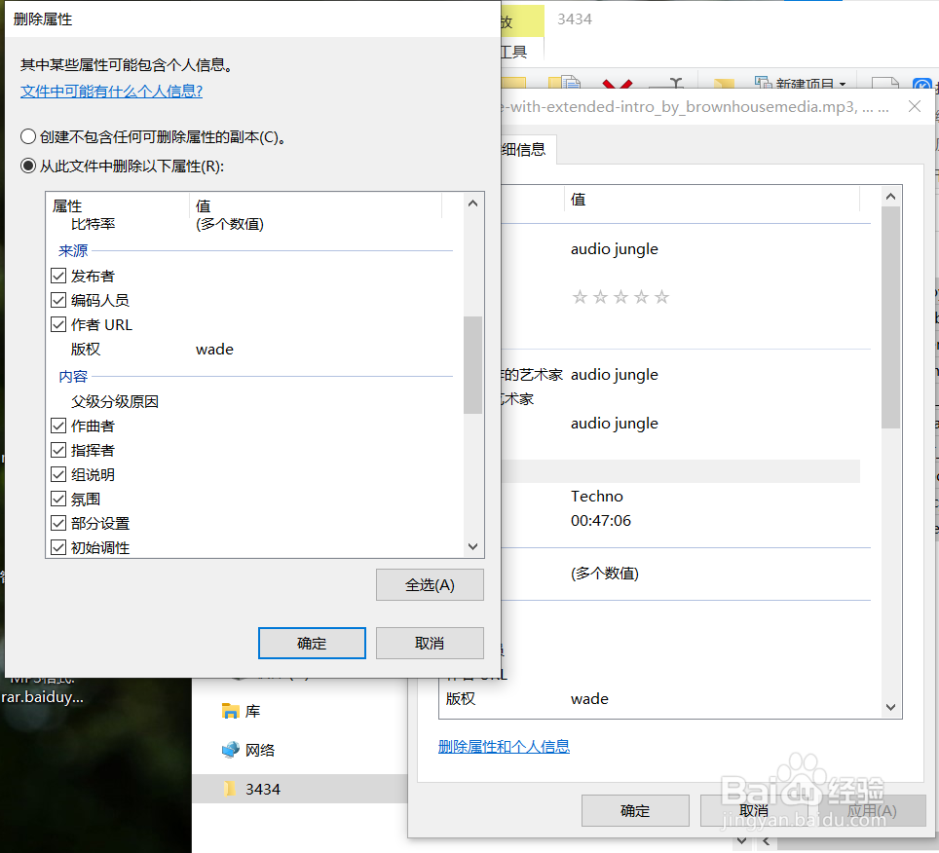Click the scrollbar thumb in remove-properties list

[x=472, y=364]
